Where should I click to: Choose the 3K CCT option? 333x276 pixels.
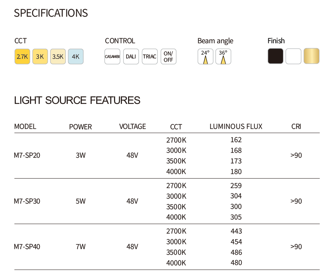40,56
